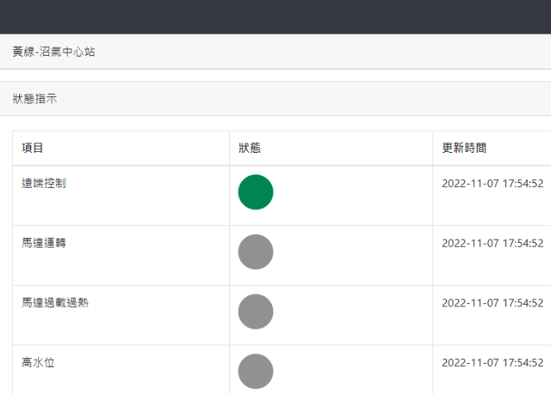Click the 狀態指示 section header
This screenshot has width=551, height=394.
tap(34, 99)
